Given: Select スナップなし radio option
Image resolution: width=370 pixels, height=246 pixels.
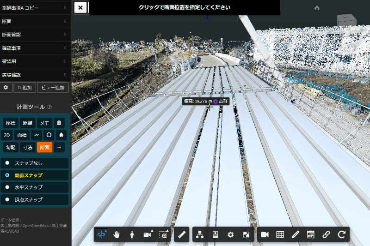Looking at the screenshot, I should click(7, 163).
